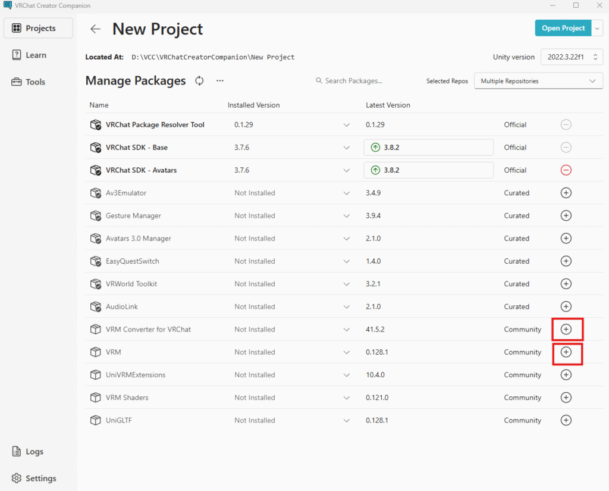The image size is (609, 491).
Task: Expand version list for Gesture Manager
Action: click(x=347, y=216)
